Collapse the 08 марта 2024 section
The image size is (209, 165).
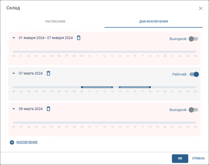[14, 109]
